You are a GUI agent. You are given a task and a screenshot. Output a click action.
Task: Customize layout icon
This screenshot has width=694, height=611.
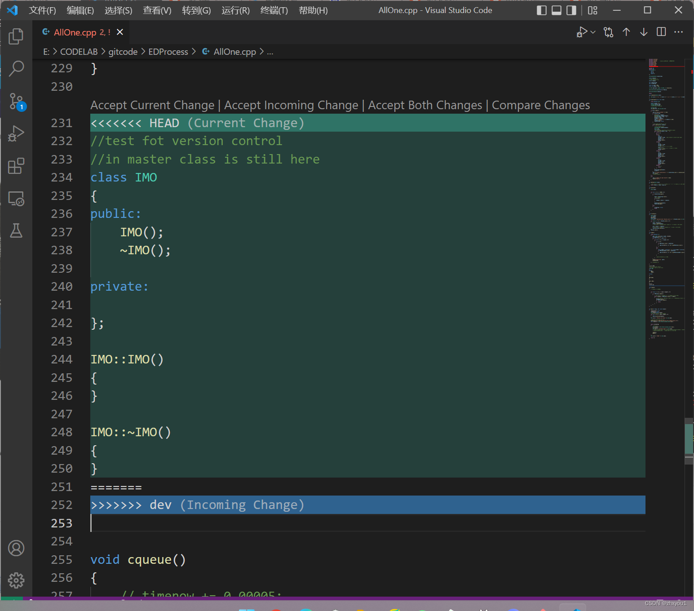[x=593, y=10]
